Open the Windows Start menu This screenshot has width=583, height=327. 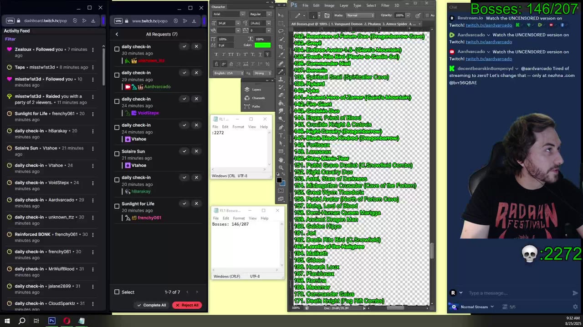pos(7,321)
